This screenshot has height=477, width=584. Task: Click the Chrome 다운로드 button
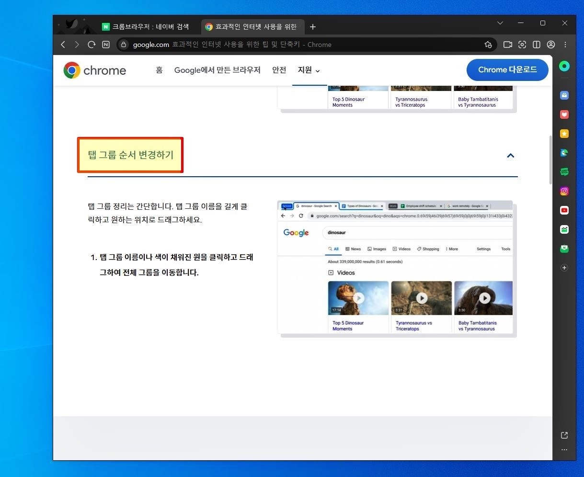tap(507, 70)
